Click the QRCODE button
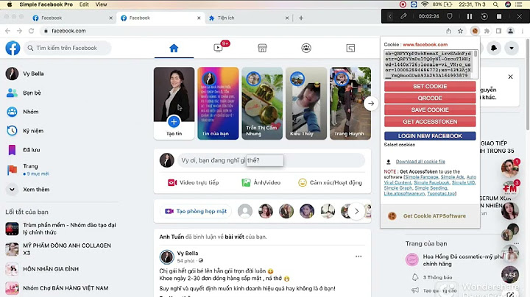The image size is (530, 297). click(430, 99)
